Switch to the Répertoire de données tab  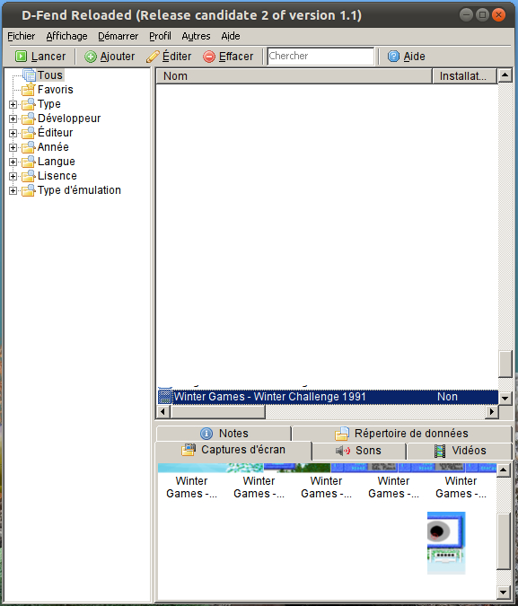click(x=402, y=434)
